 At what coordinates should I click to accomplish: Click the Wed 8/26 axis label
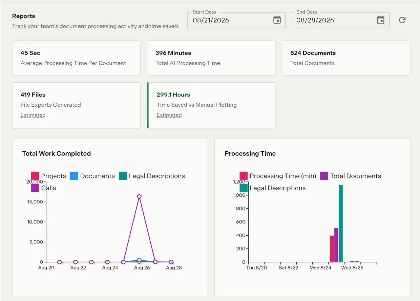click(x=352, y=267)
